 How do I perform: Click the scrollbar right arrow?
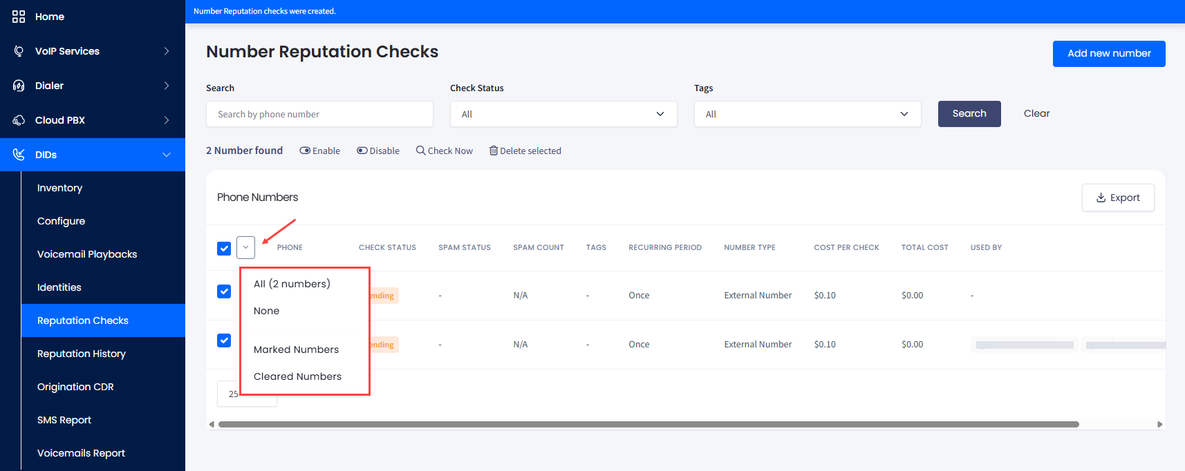tap(1160, 424)
